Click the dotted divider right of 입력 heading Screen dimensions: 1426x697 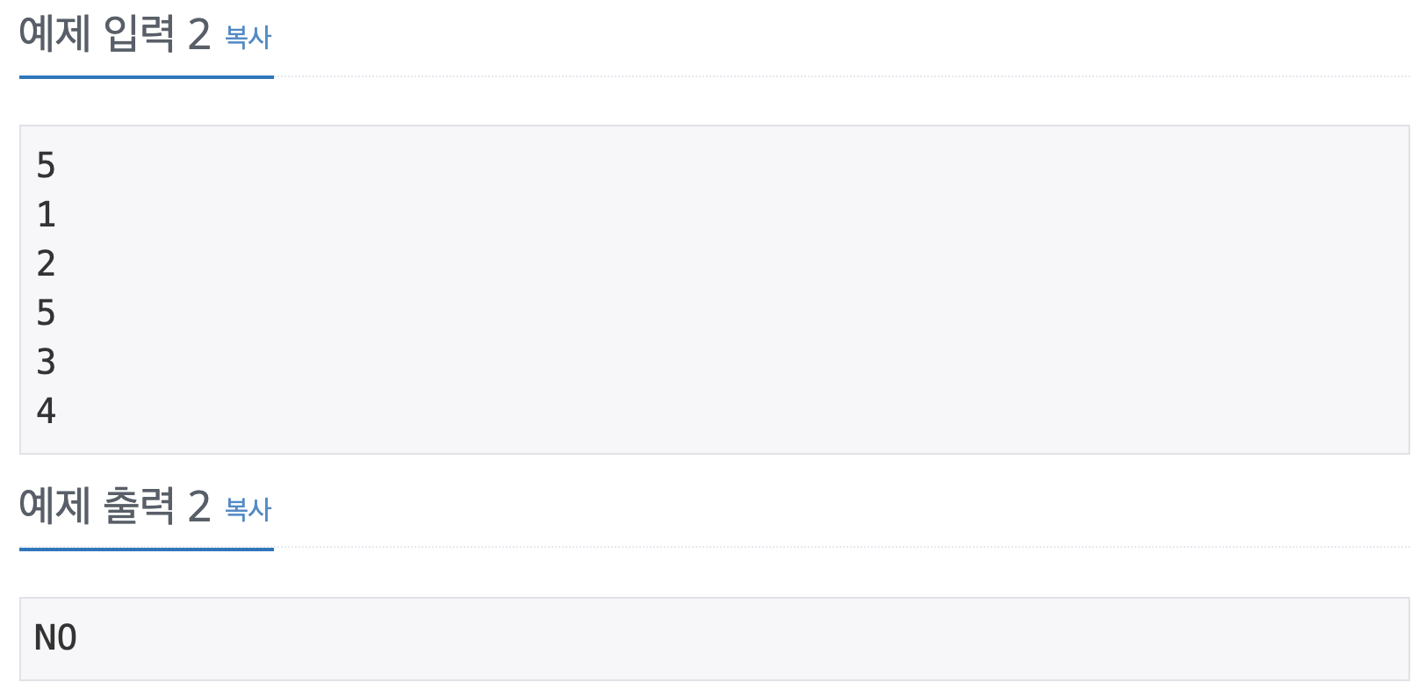point(841,77)
